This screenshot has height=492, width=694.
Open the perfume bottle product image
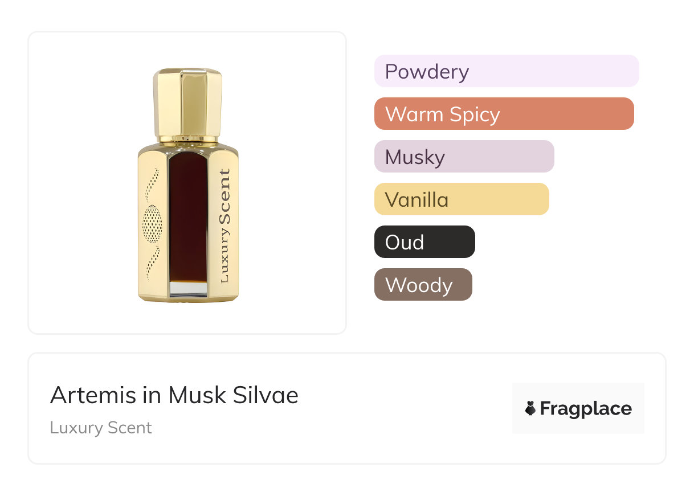(187, 183)
